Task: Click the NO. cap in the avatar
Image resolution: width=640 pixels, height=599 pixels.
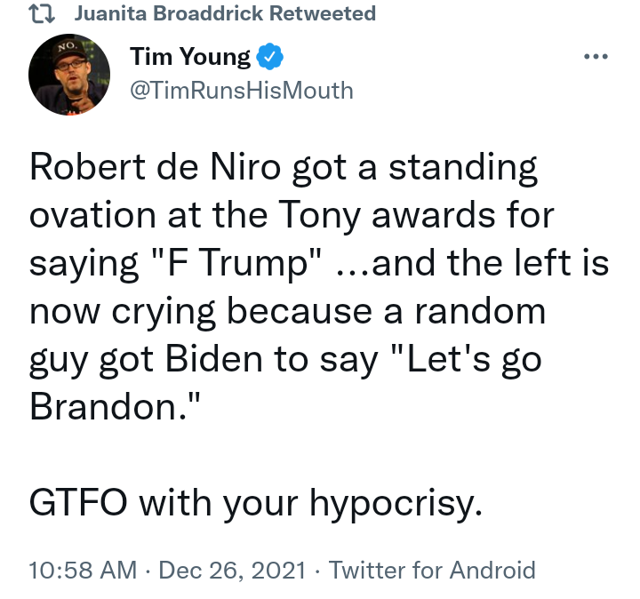Action: tap(68, 50)
